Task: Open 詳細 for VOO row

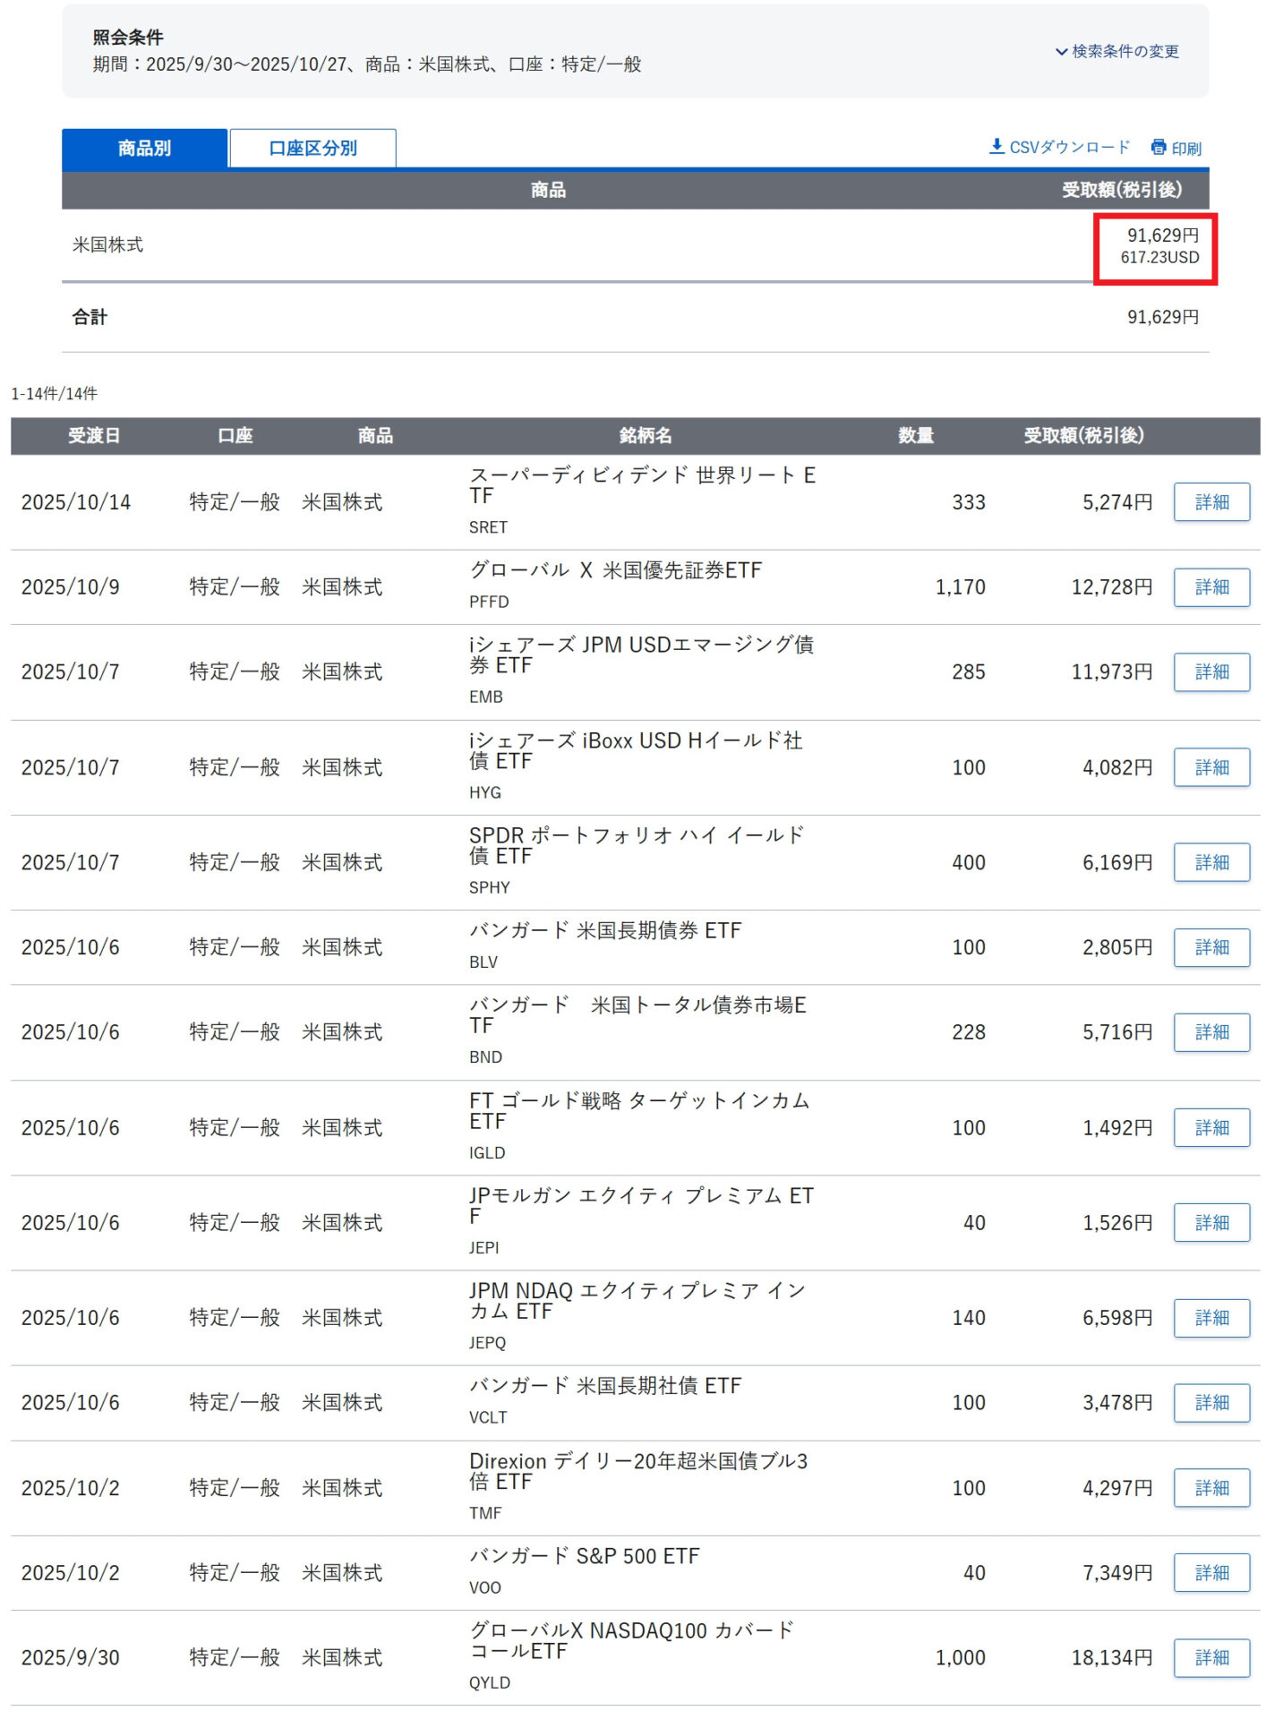Action: tap(1210, 1574)
